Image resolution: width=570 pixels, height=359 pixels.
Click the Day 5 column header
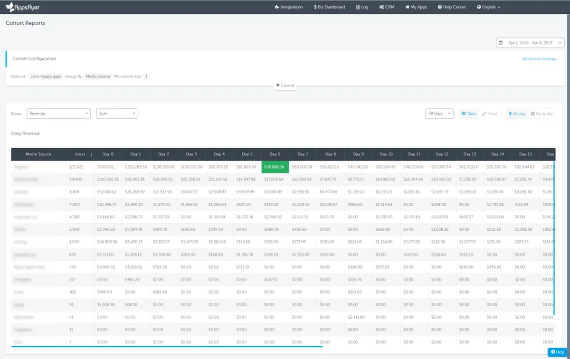tap(247, 154)
